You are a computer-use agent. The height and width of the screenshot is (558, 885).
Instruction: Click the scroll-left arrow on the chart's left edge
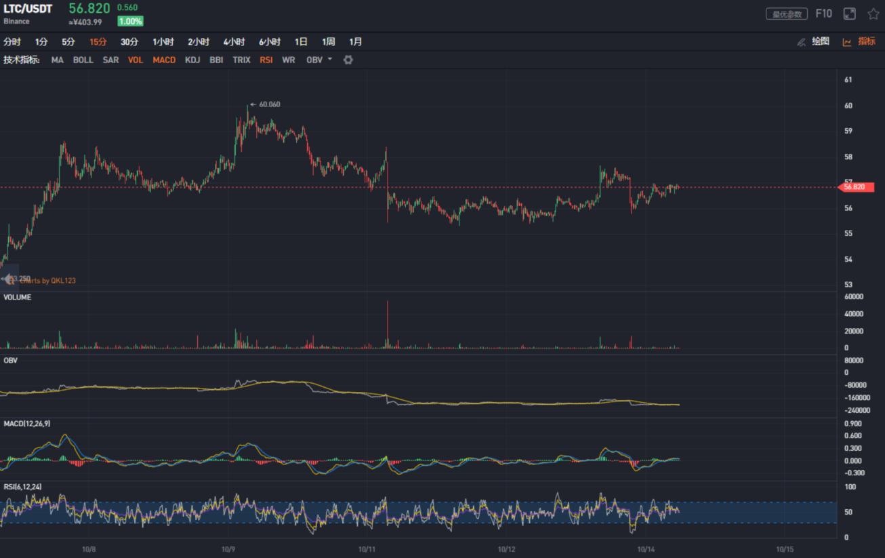pos(8,279)
